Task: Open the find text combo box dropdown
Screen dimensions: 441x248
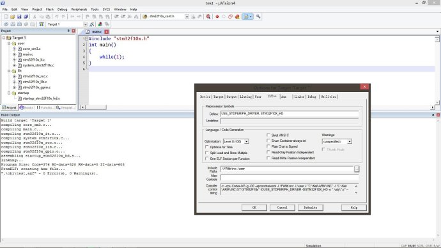Action: point(187,17)
